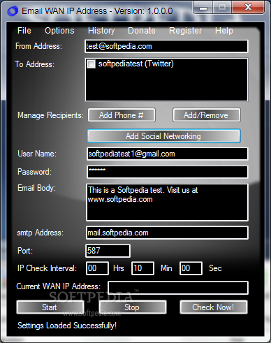271x343 pixels.
Task: Focus the From Address field
Action: [166, 46]
